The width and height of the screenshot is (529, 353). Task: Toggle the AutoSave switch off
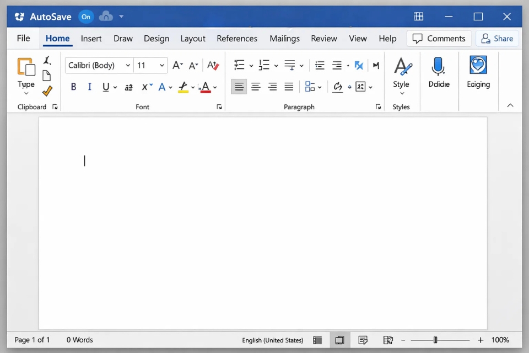(x=85, y=17)
